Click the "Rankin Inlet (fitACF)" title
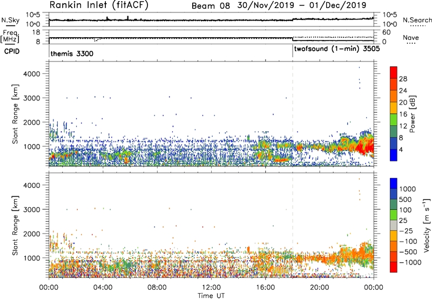 (99, 5)
